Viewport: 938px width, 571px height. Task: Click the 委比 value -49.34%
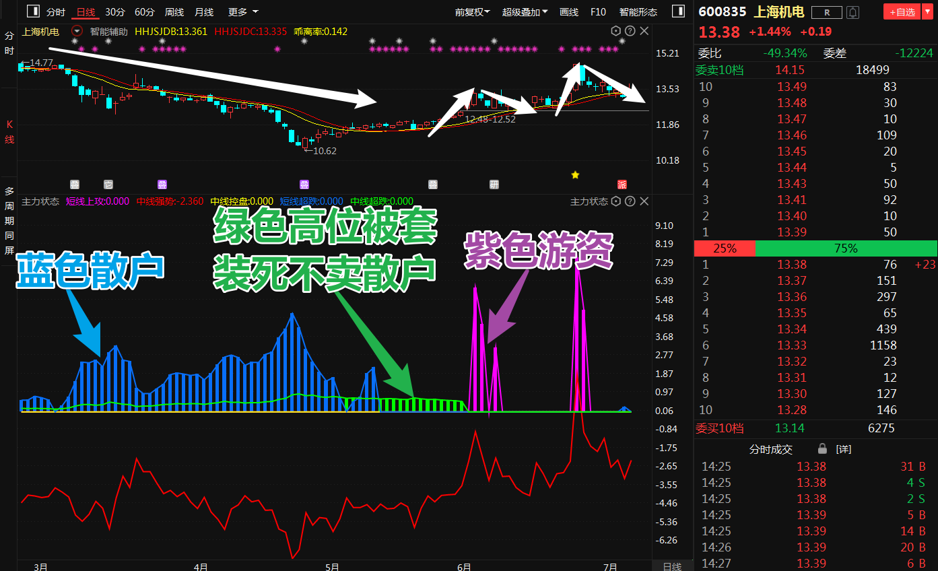pos(784,53)
